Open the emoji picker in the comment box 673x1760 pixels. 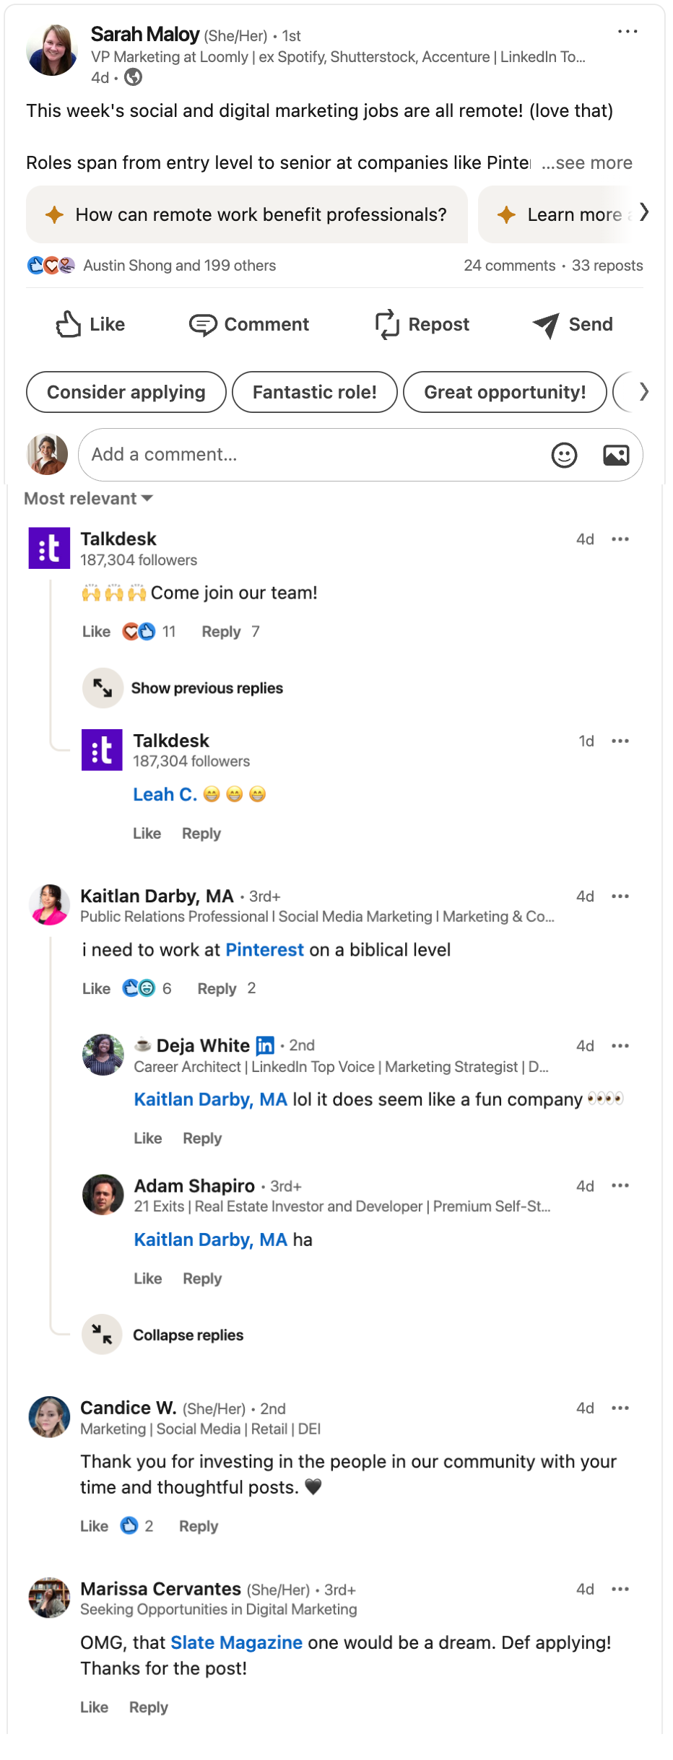tap(565, 455)
